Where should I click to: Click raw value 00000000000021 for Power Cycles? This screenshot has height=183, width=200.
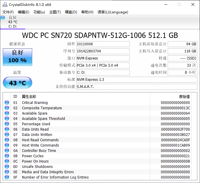pos(175,156)
